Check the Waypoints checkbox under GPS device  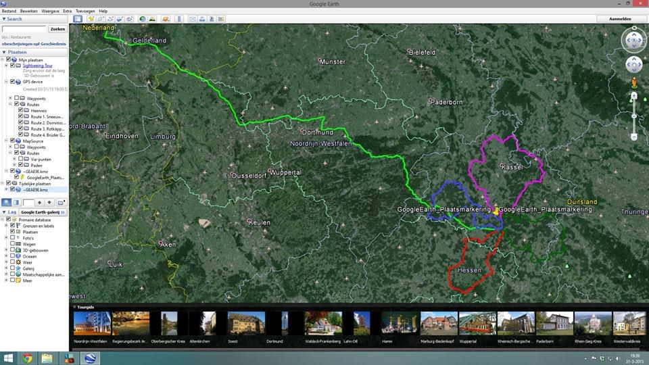coord(16,98)
